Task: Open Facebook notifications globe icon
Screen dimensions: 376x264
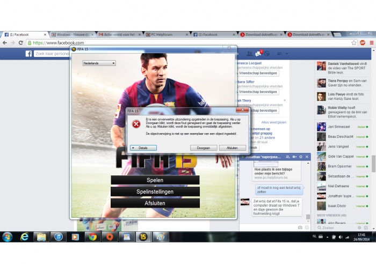Action: coord(267,54)
